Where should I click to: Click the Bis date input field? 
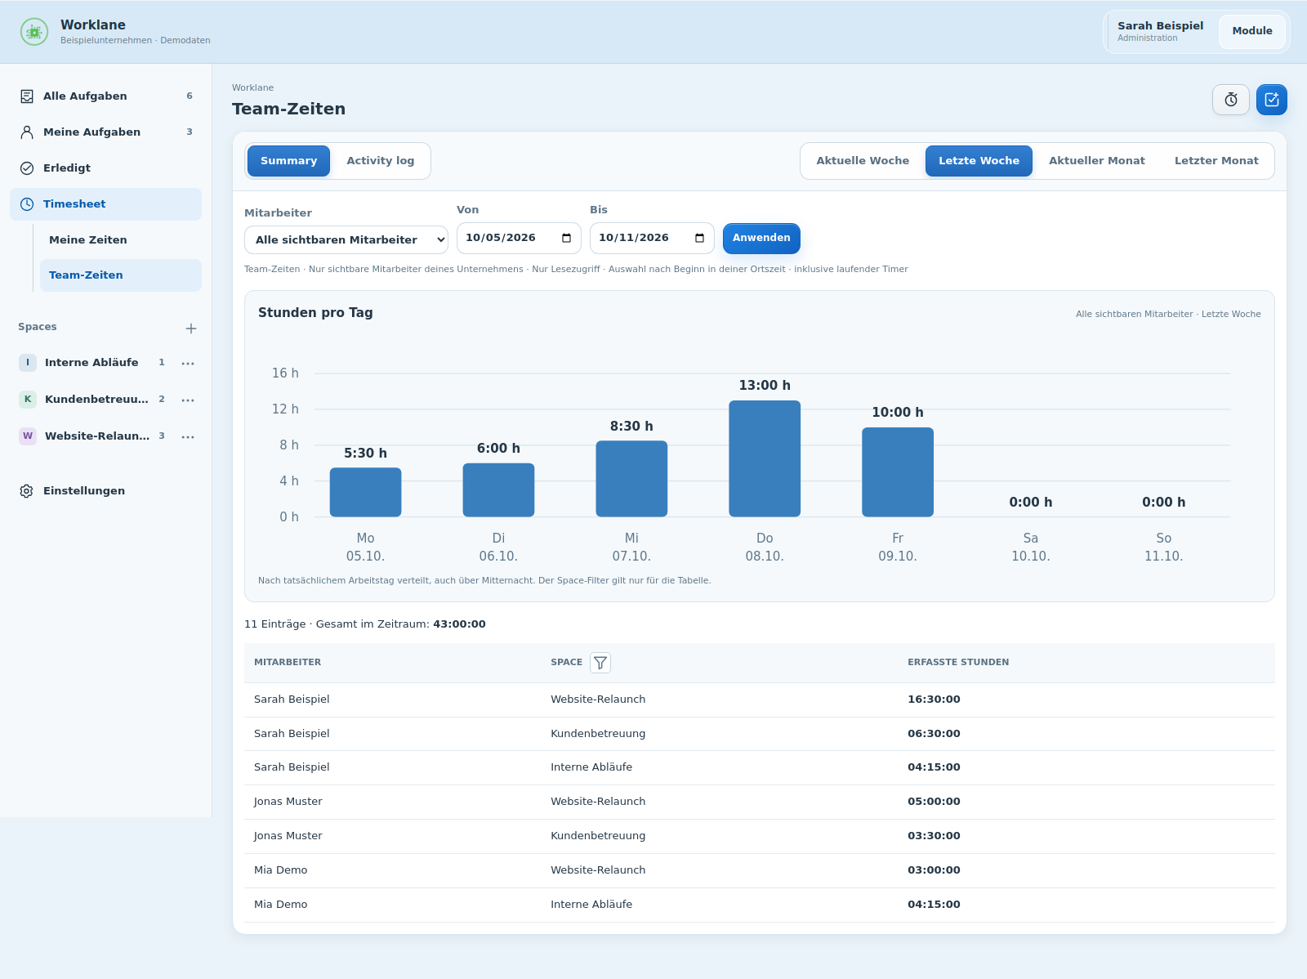click(652, 239)
